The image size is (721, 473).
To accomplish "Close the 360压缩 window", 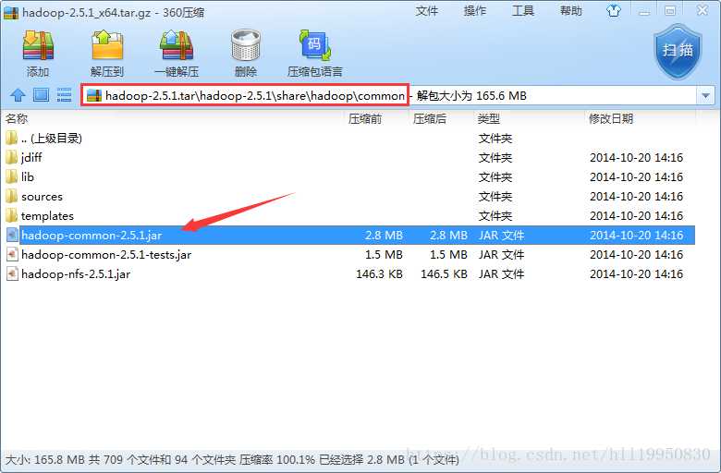I will (703, 10).
